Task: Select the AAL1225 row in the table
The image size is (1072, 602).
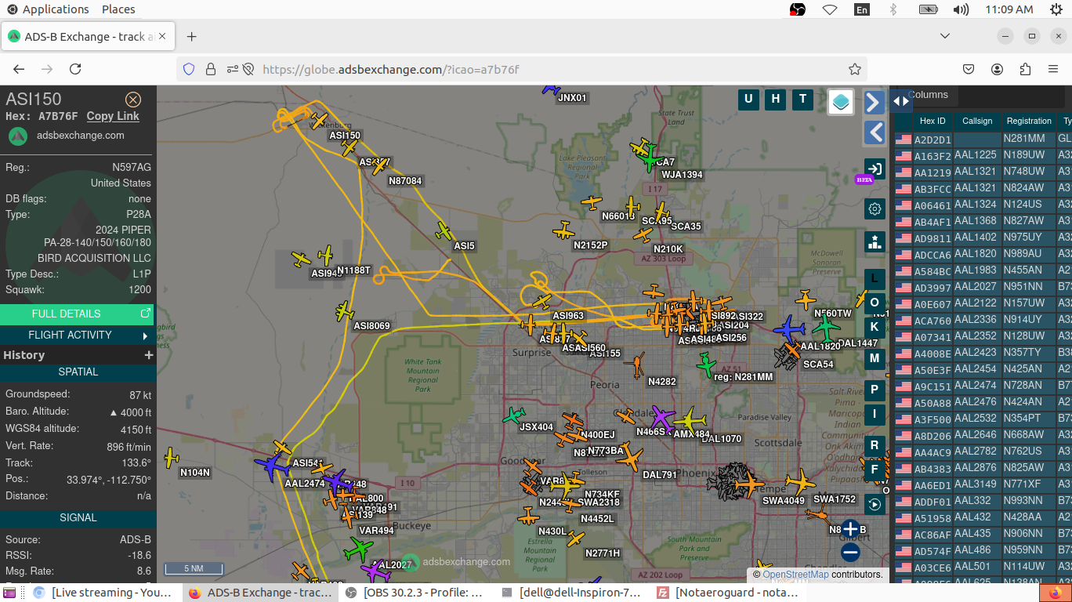Action: (x=983, y=155)
